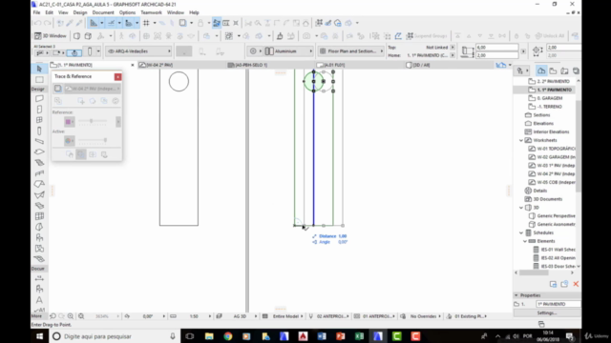Click the Unlock All button
The image size is (611, 343).
pos(550,36)
